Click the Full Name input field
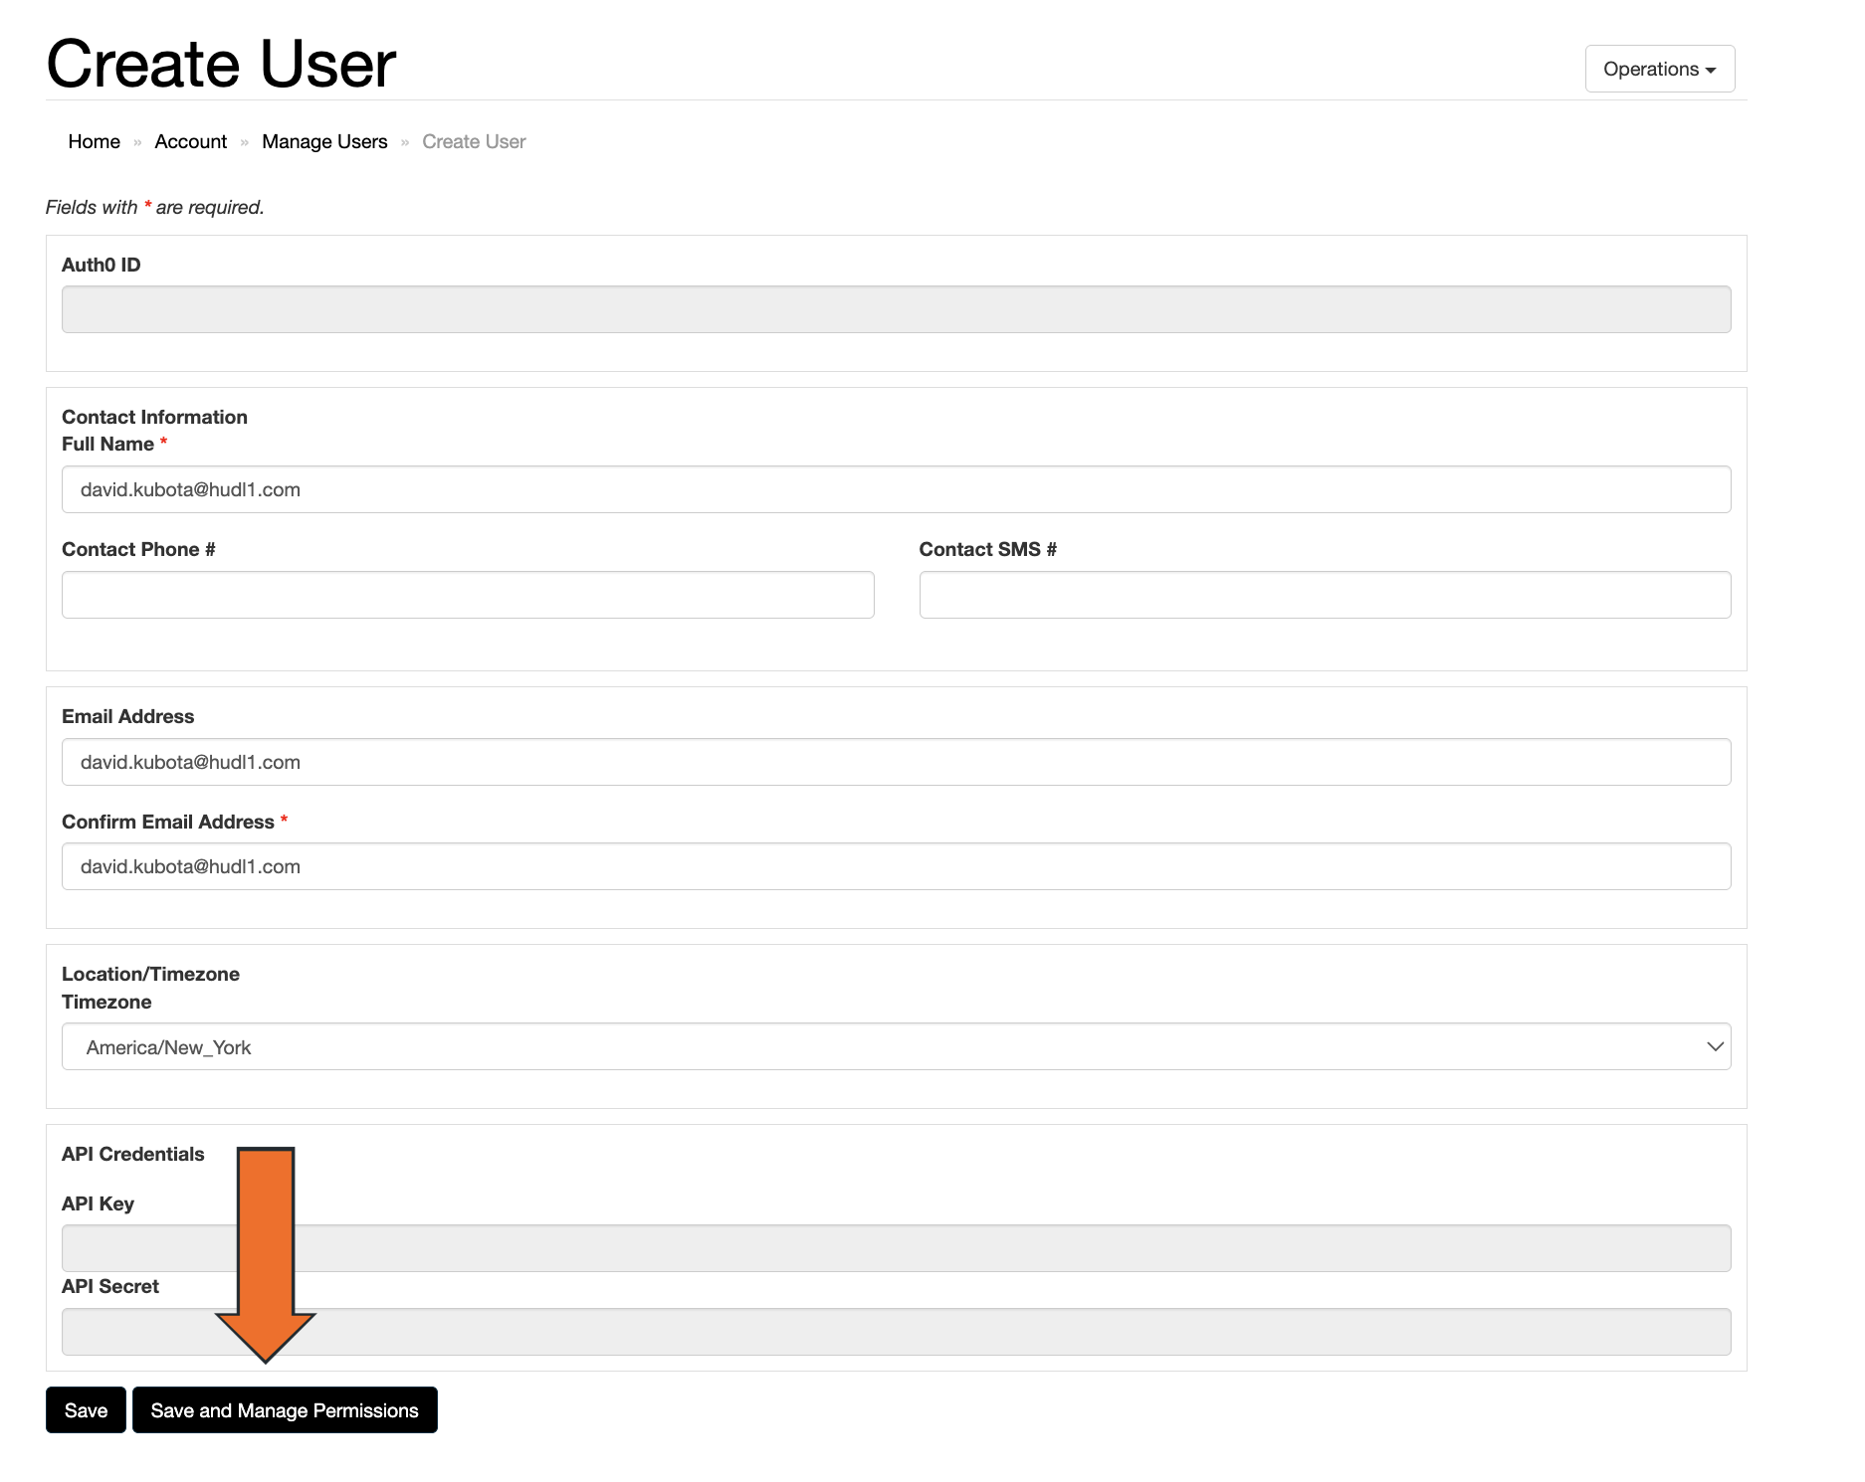 tap(896, 489)
